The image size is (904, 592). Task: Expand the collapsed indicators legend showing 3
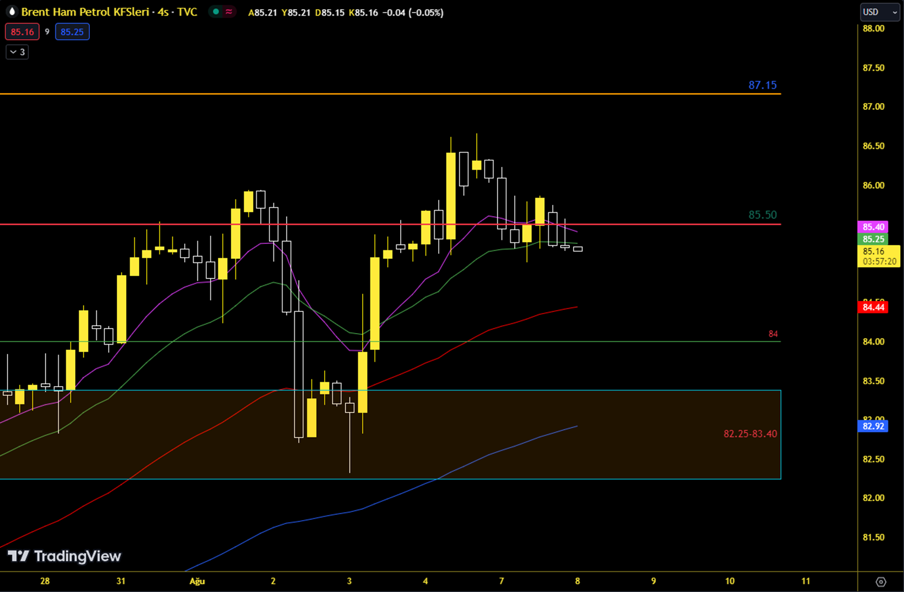tap(17, 52)
